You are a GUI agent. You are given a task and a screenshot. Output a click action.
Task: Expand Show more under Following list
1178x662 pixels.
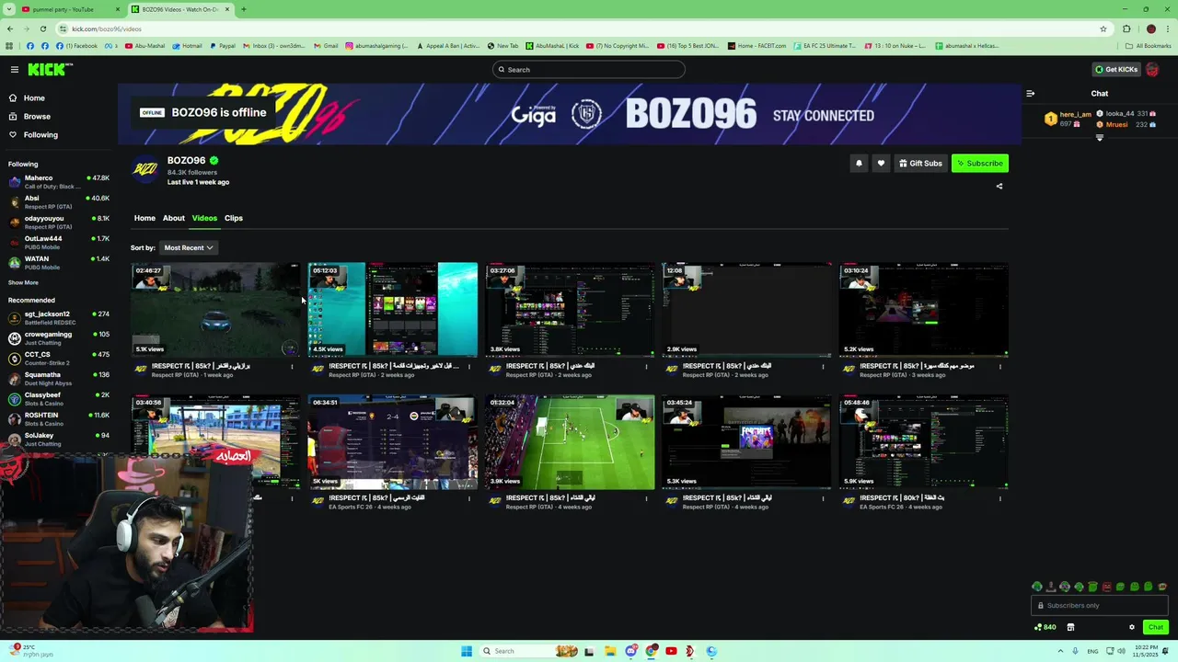click(x=24, y=282)
